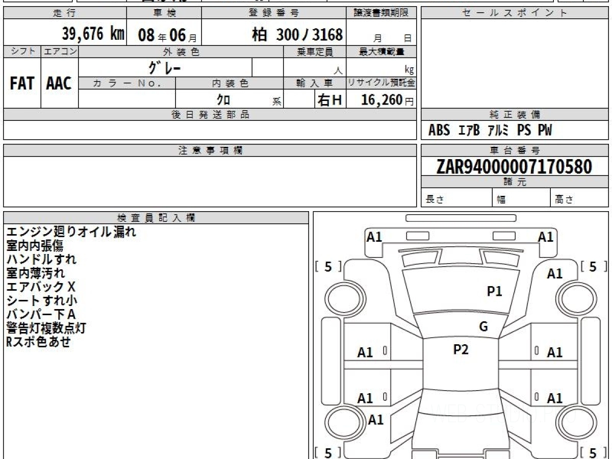This screenshot has width=612, height=459.
Task: Select note エアバック X
Action: pos(41,287)
